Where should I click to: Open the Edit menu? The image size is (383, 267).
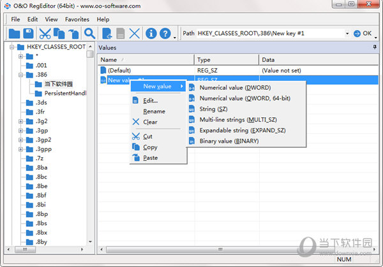pyautogui.click(x=33, y=19)
